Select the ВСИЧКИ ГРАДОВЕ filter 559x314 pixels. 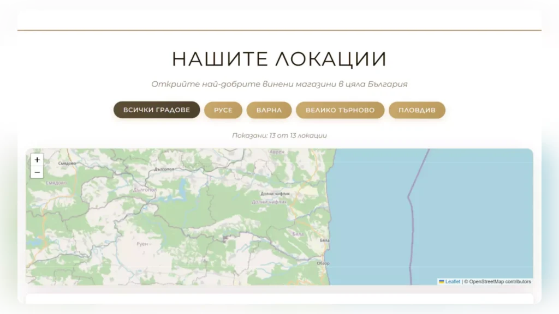(157, 110)
